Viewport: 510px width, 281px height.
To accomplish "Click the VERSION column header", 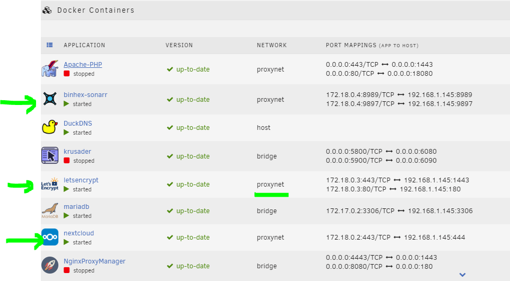I will (x=179, y=45).
